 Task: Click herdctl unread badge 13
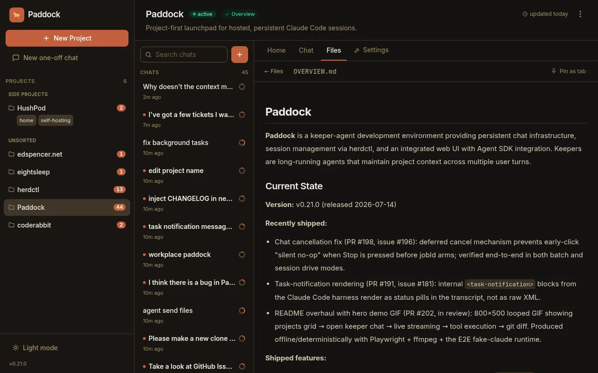[x=120, y=190]
